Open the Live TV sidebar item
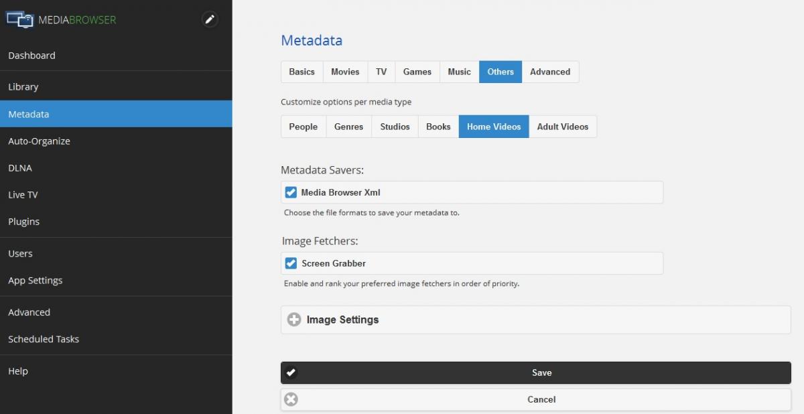The width and height of the screenshot is (804, 414). (23, 195)
